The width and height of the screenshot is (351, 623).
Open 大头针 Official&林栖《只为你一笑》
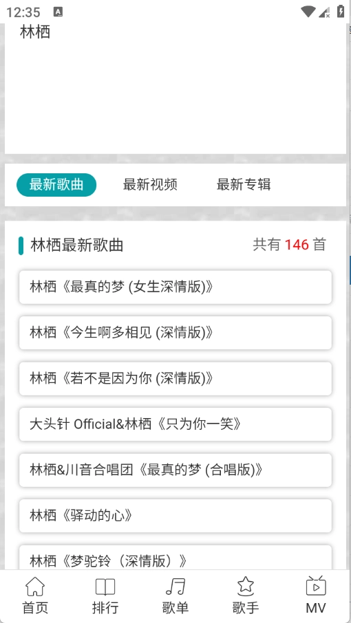175,424
